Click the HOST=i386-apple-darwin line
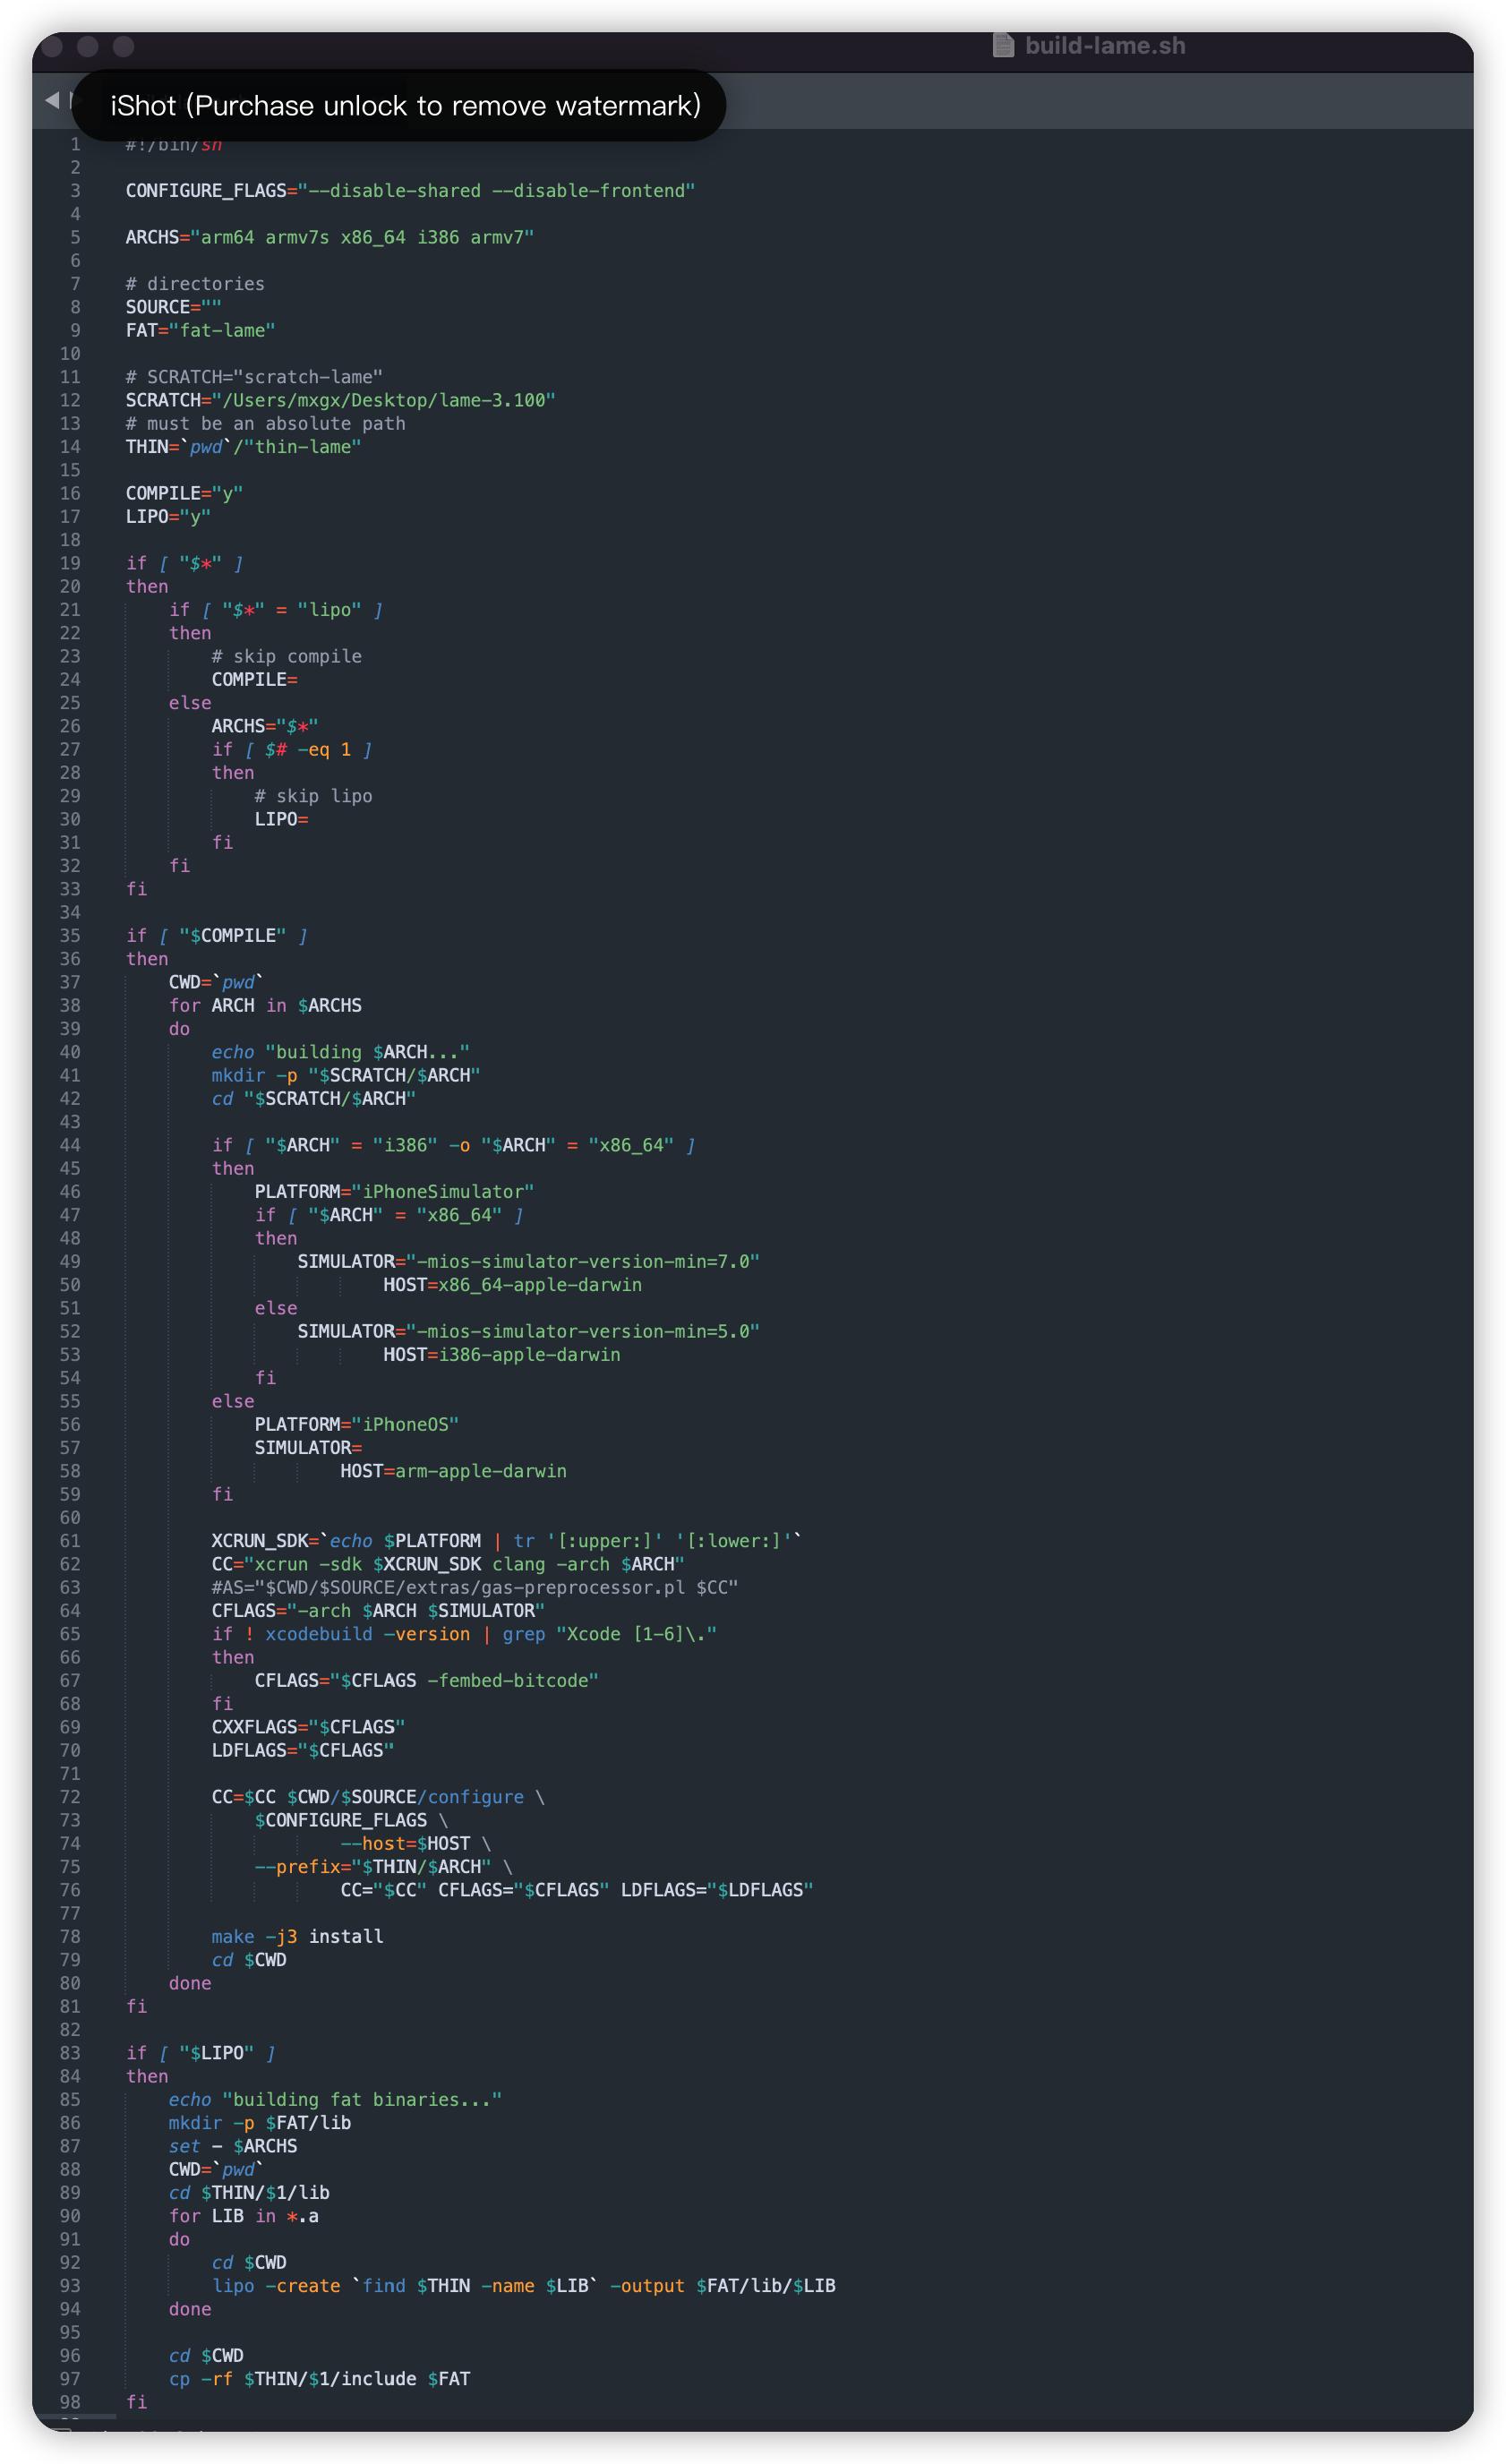The height and width of the screenshot is (2464, 1506). 502,1355
